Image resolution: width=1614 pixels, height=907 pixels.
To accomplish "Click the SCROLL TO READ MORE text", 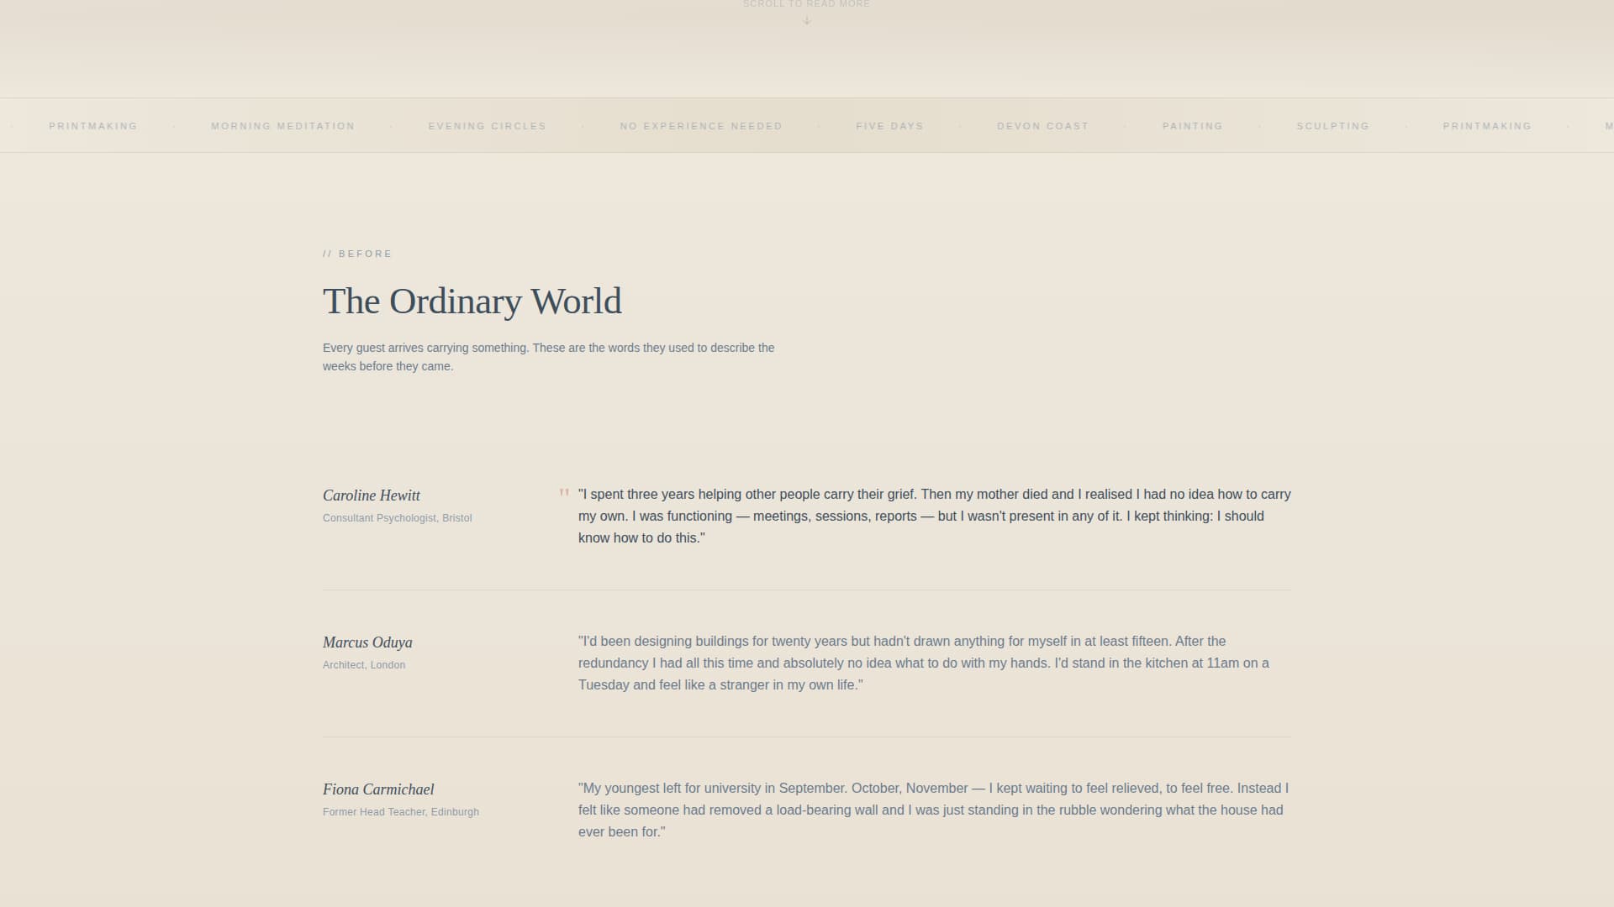I will pos(805,4).
